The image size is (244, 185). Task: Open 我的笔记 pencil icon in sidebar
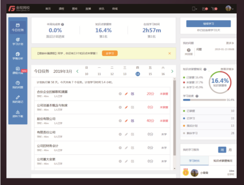[x=18, y=99]
